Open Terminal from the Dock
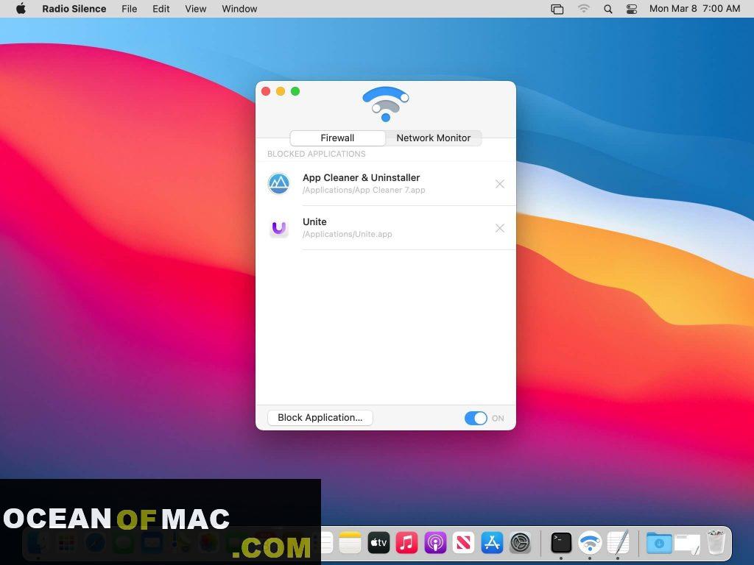 (x=561, y=543)
